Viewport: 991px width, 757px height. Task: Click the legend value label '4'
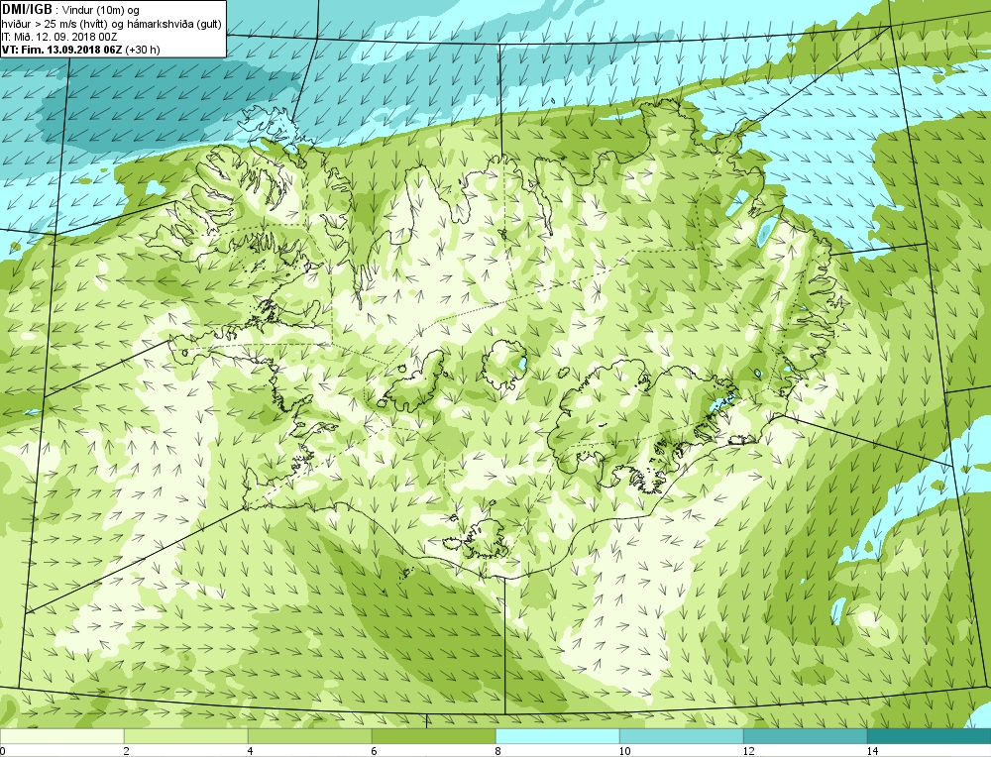click(x=251, y=751)
